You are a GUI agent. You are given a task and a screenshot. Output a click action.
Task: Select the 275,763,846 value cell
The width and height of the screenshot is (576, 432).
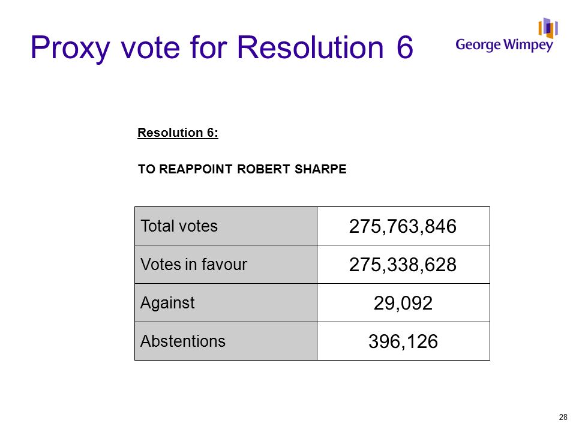[x=403, y=226]
